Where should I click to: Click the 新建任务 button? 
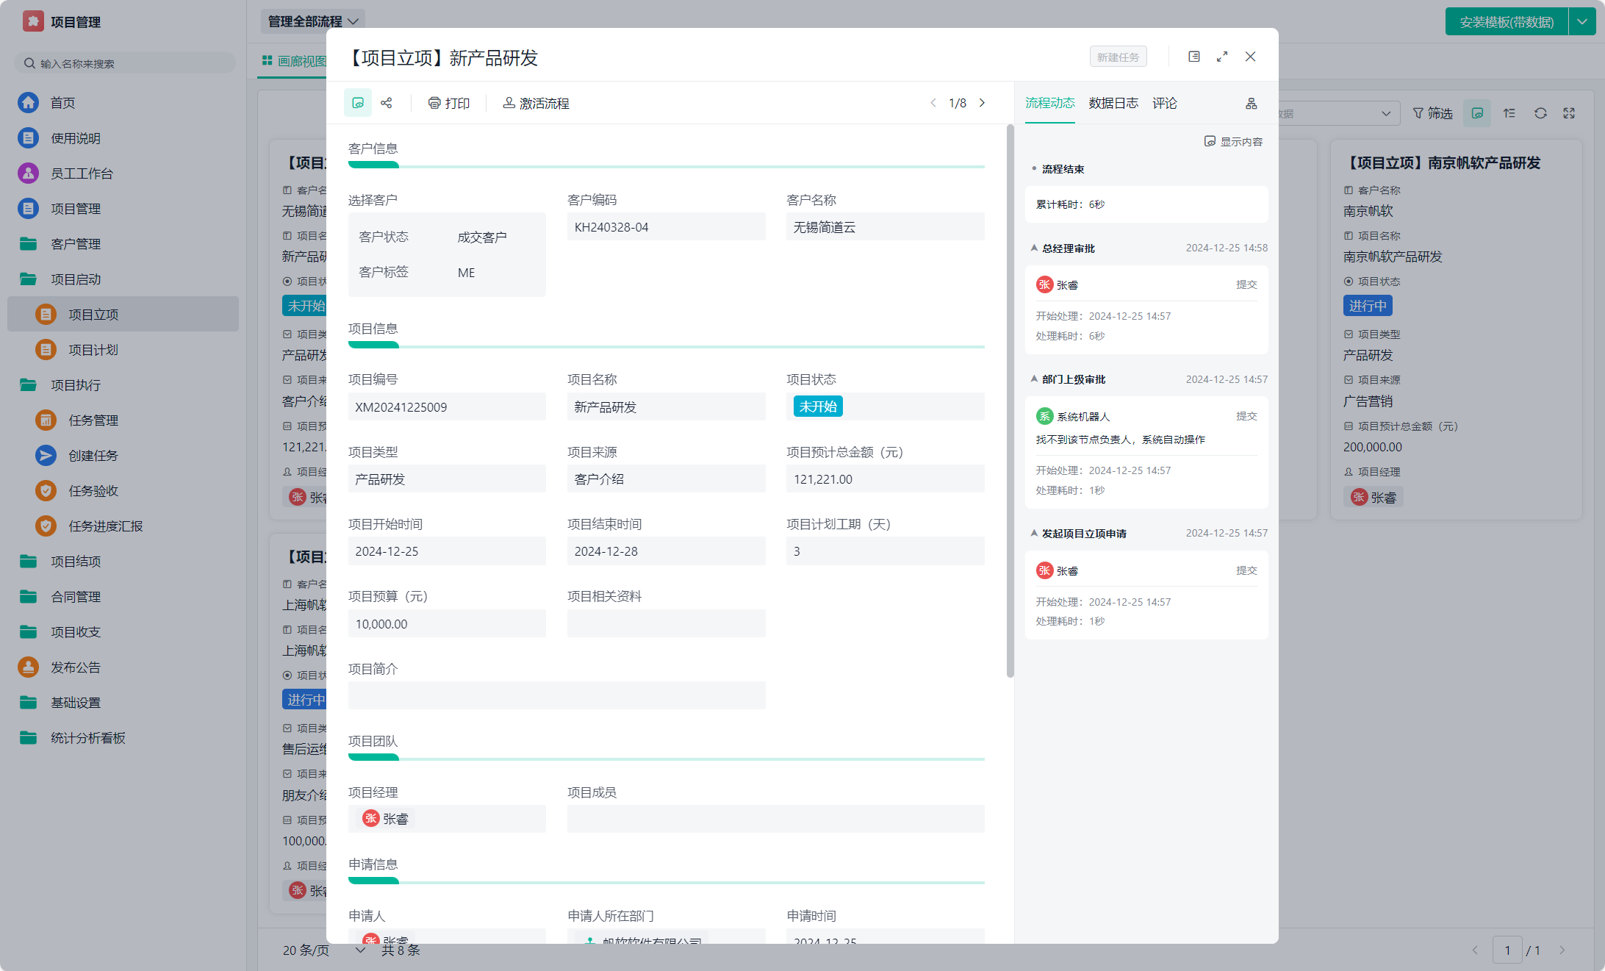[x=1118, y=57]
